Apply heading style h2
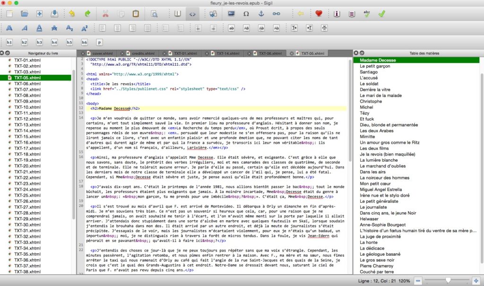Image resolution: width=484 pixels, height=286 pixels. coord(25,43)
